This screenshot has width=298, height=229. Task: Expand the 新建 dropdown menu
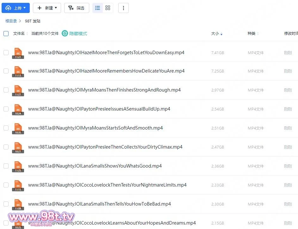click(x=47, y=8)
